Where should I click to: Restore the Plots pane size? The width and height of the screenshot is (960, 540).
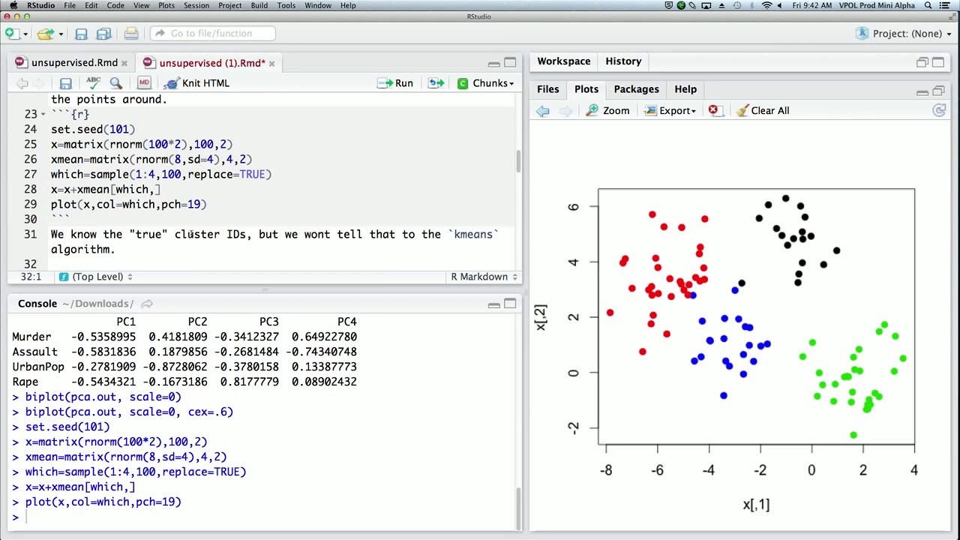[x=938, y=91]
